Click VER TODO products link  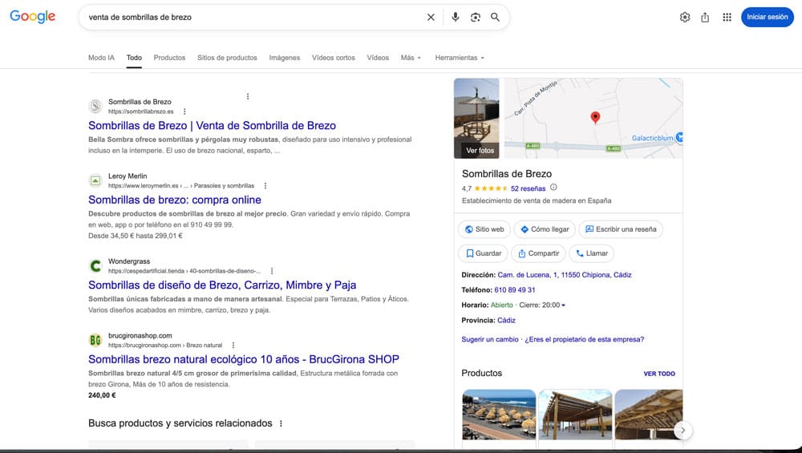click(658, 374)
